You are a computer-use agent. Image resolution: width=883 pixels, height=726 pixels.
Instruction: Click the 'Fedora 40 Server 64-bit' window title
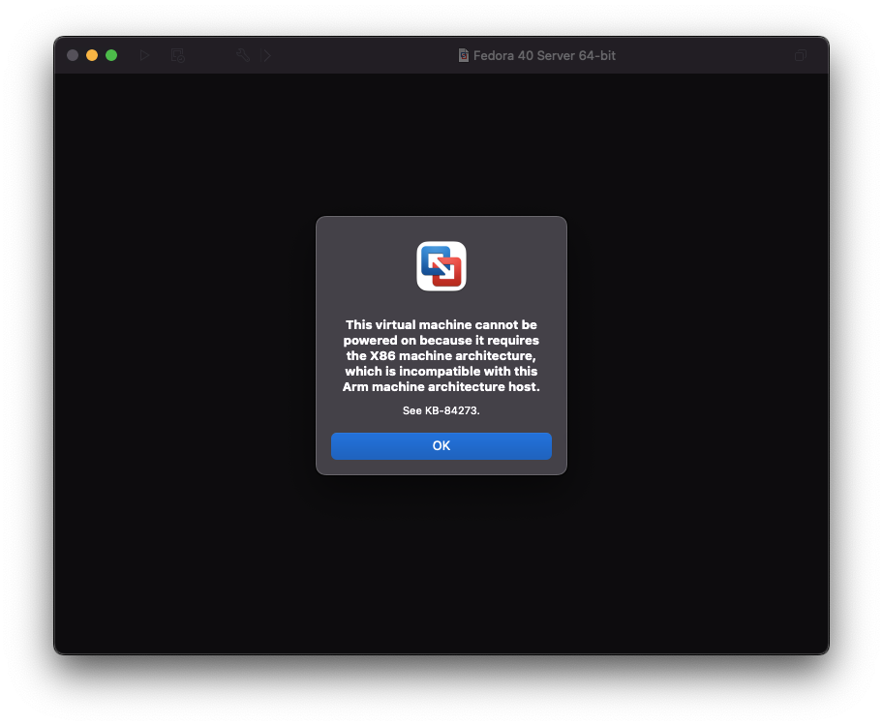[544, 56]
